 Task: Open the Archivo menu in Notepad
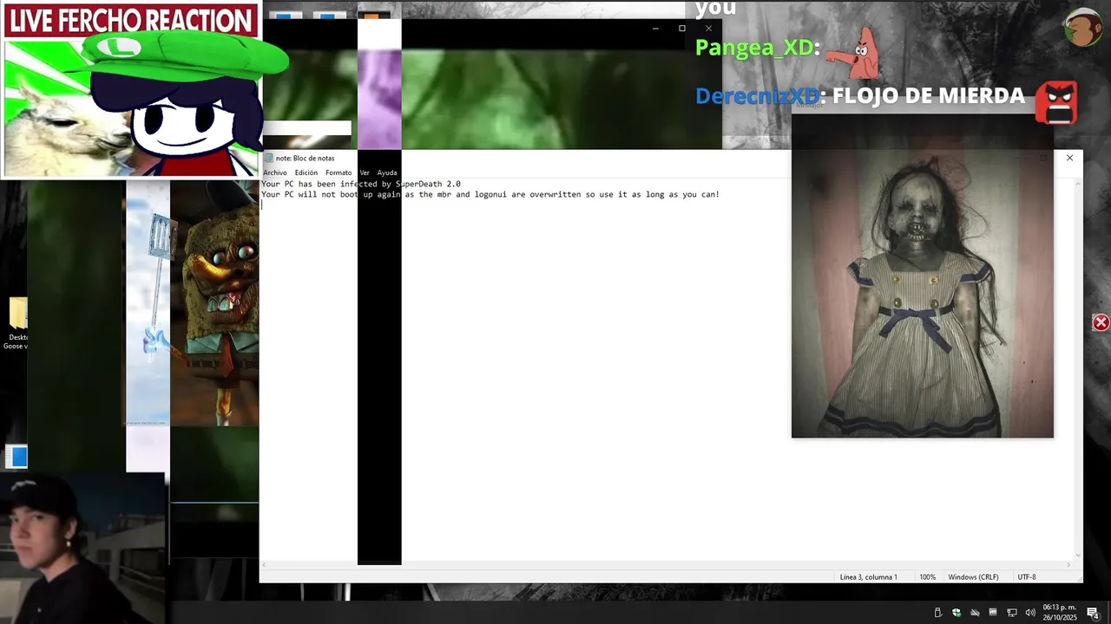pos(274,172)
